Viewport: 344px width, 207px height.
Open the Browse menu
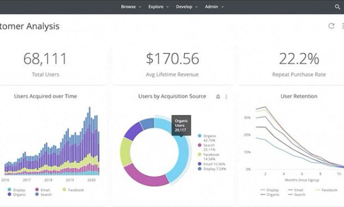tap(128, 7)
